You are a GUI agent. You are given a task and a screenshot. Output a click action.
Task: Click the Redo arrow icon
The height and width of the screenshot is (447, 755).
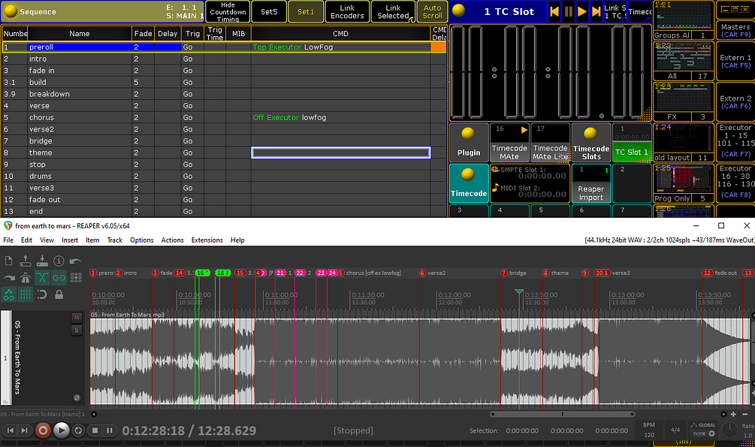click(9, 278)
